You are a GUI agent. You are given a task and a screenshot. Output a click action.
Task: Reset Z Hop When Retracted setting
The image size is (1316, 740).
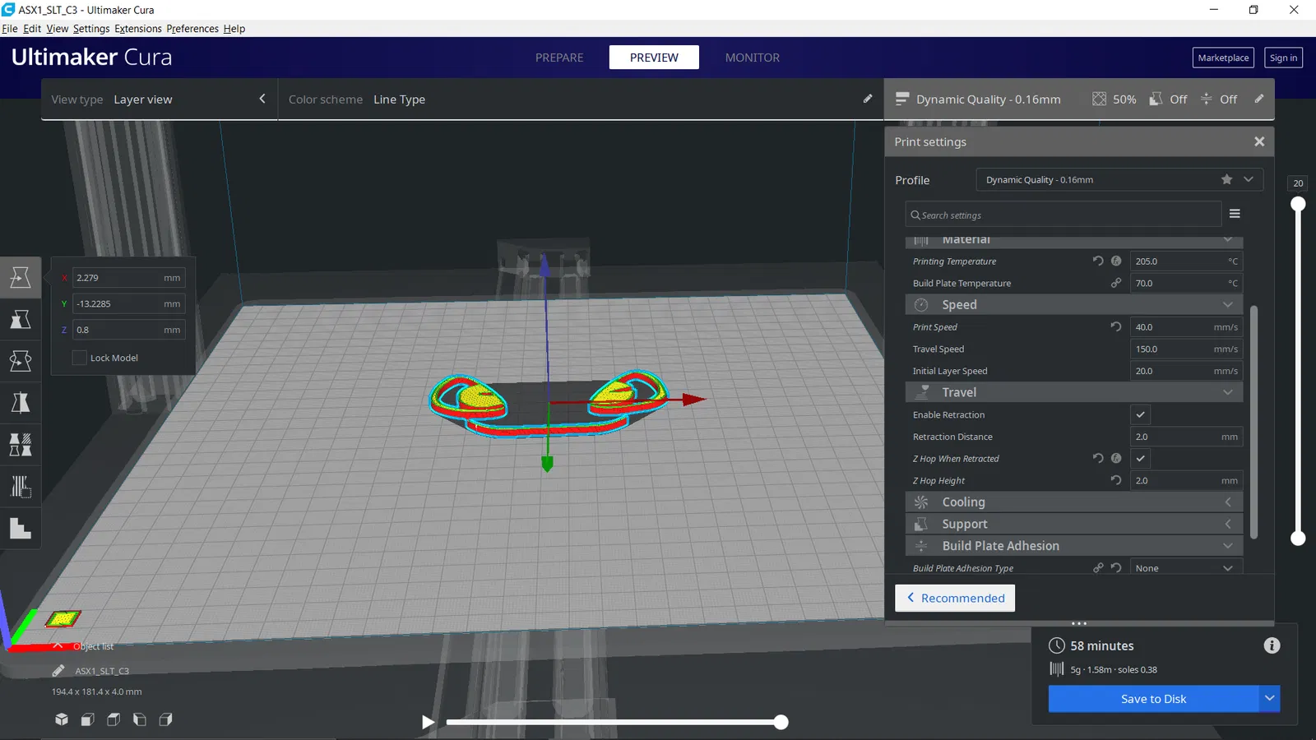pyautogui.click(x=1098, y=458)
